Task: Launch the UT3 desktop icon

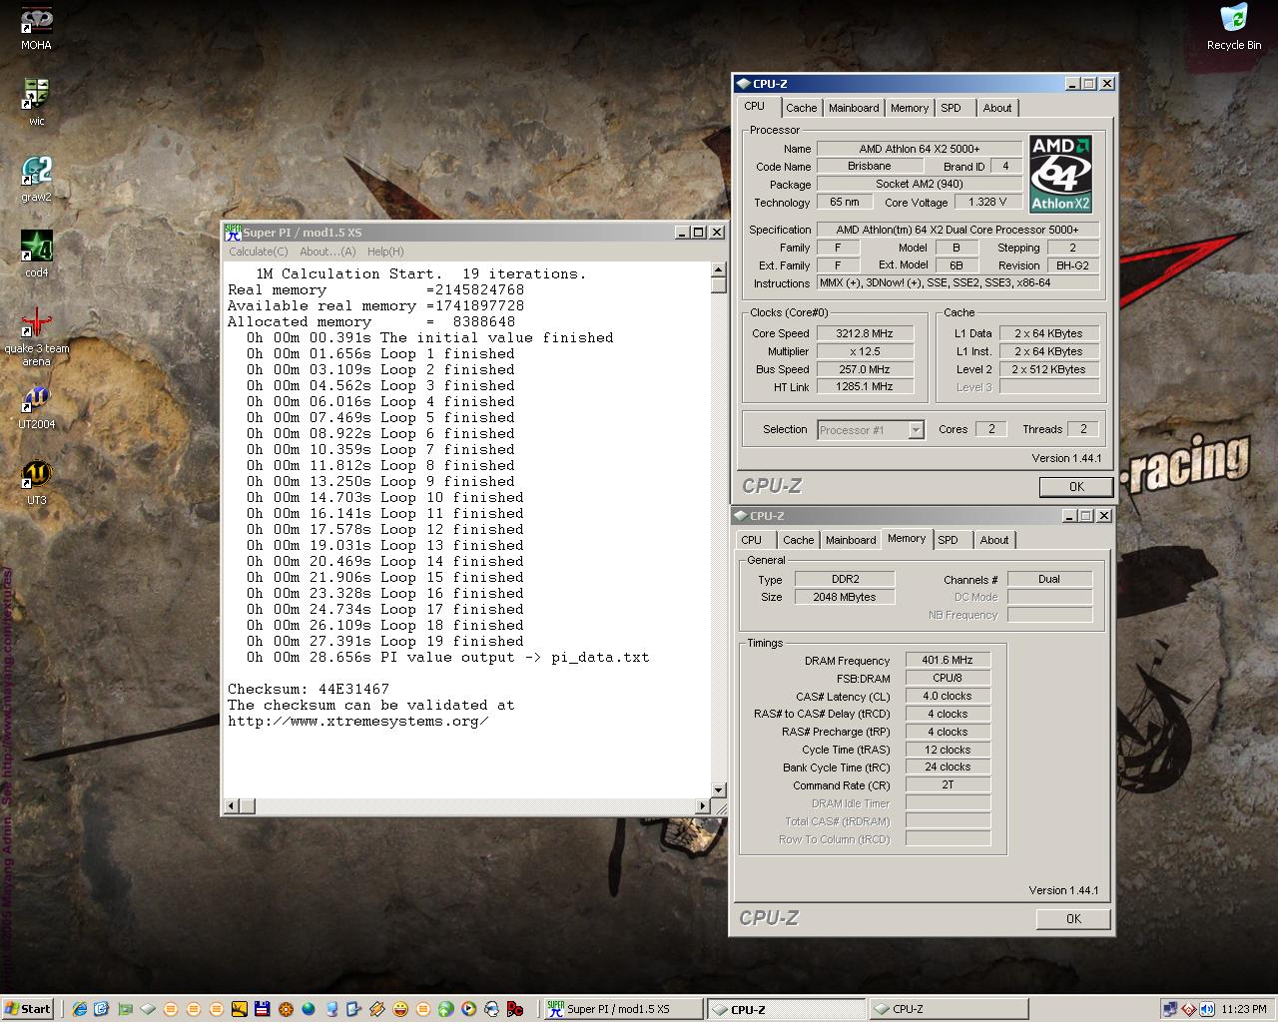Action: pos(36,483)
